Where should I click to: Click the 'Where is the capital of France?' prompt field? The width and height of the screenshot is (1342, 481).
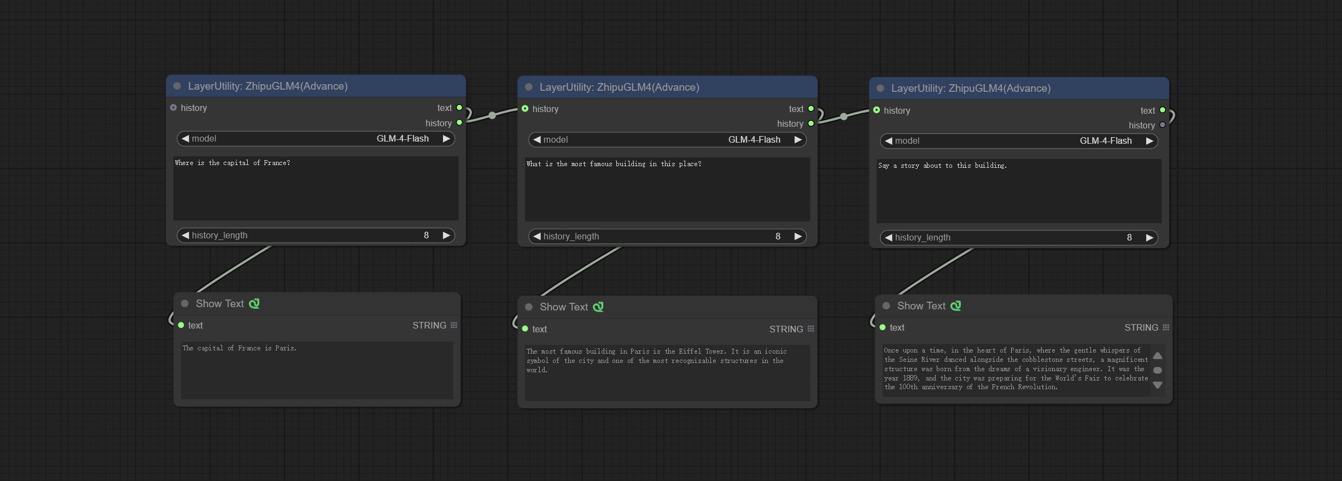click(316, 188)
